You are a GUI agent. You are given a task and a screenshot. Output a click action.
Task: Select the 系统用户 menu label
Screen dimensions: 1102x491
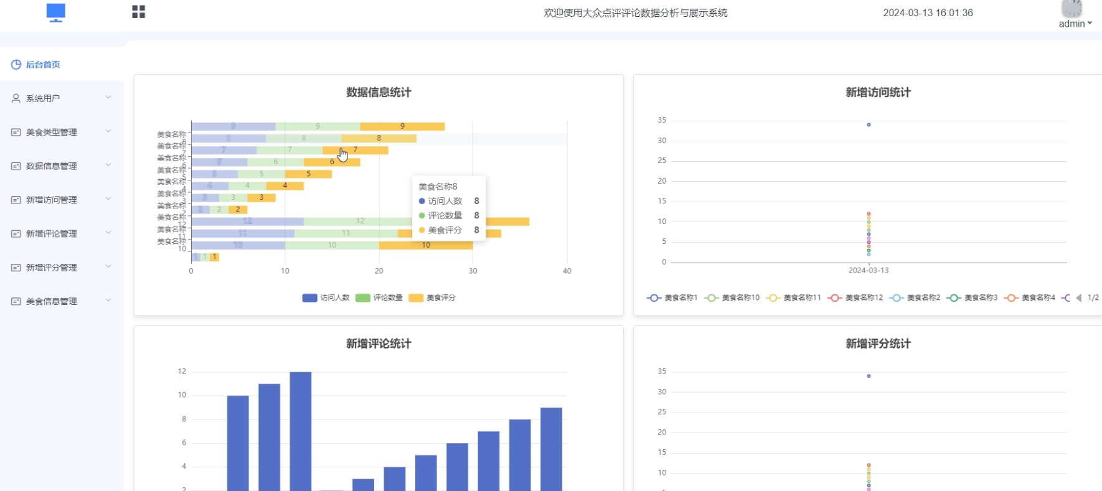[43, 98]
